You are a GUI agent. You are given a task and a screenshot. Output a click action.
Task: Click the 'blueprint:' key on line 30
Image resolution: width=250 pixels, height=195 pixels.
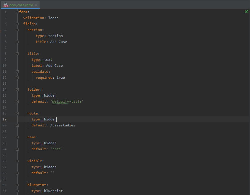pos(37,185)
